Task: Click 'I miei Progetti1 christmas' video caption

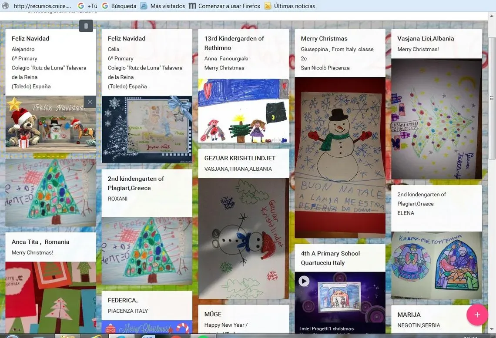Action: point(326,329)
